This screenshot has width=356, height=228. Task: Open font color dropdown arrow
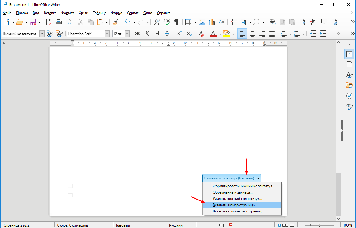[220, 34]
